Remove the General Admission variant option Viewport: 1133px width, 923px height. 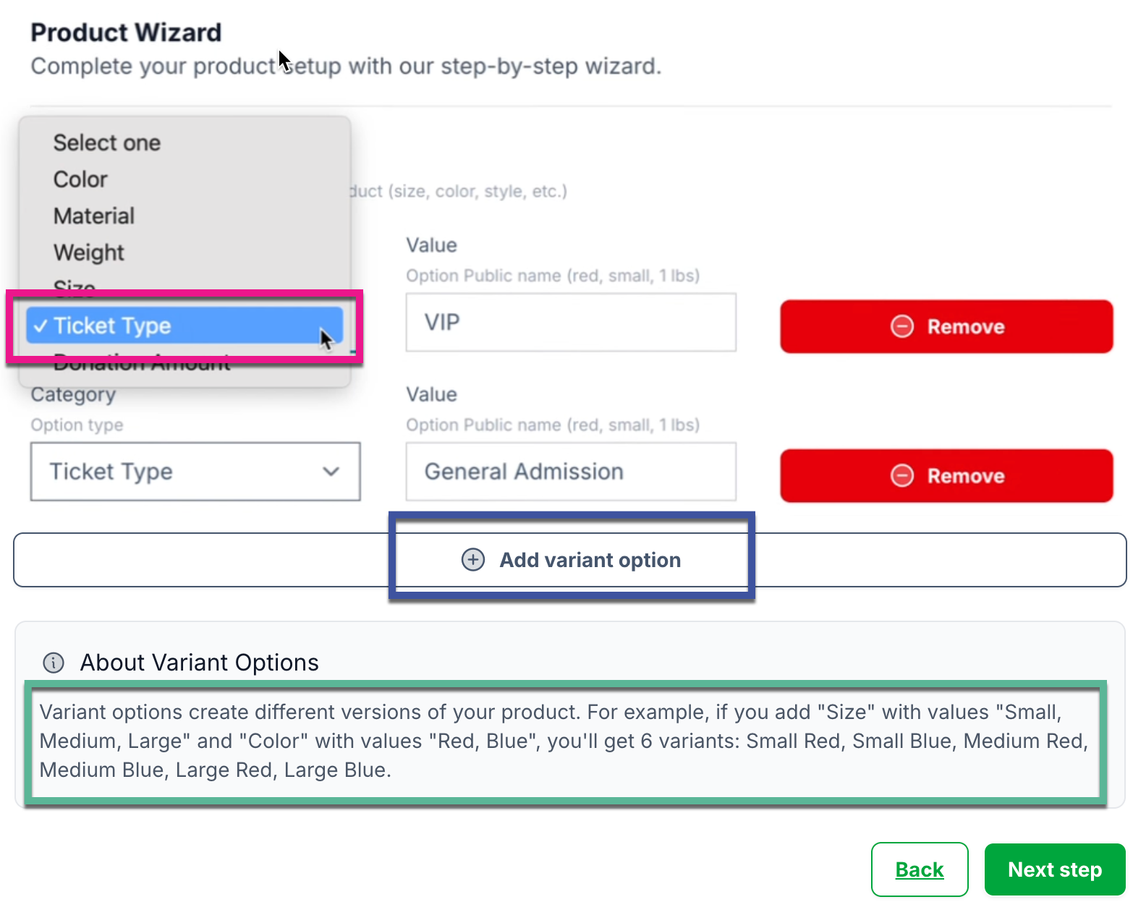pyautogui.click(x=946, y=476)
